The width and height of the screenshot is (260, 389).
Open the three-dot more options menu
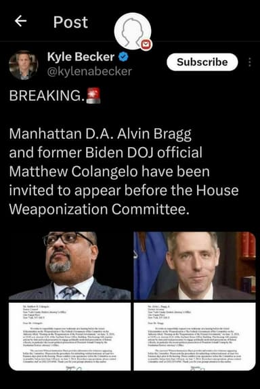(x=250, y=62)
